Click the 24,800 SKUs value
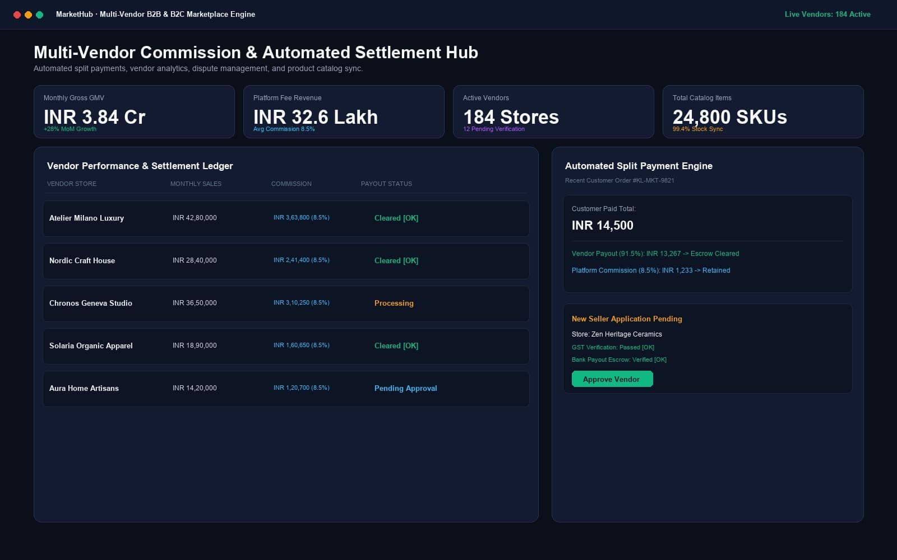This screenshot has height=560, width=897. point(729,116)
